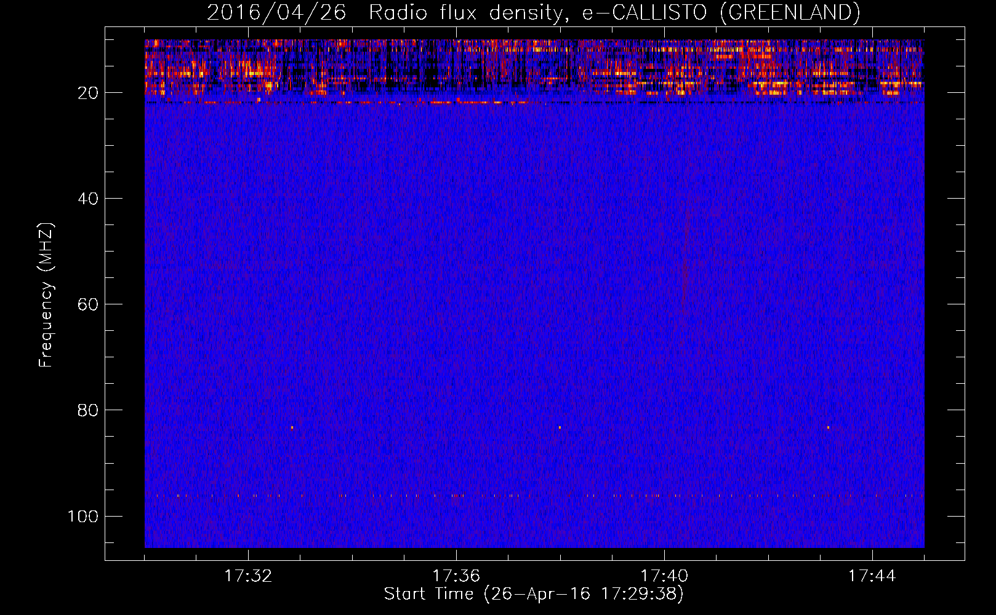
Task: Click the bright orange spot near 17:38
Action: pos(560,427)
